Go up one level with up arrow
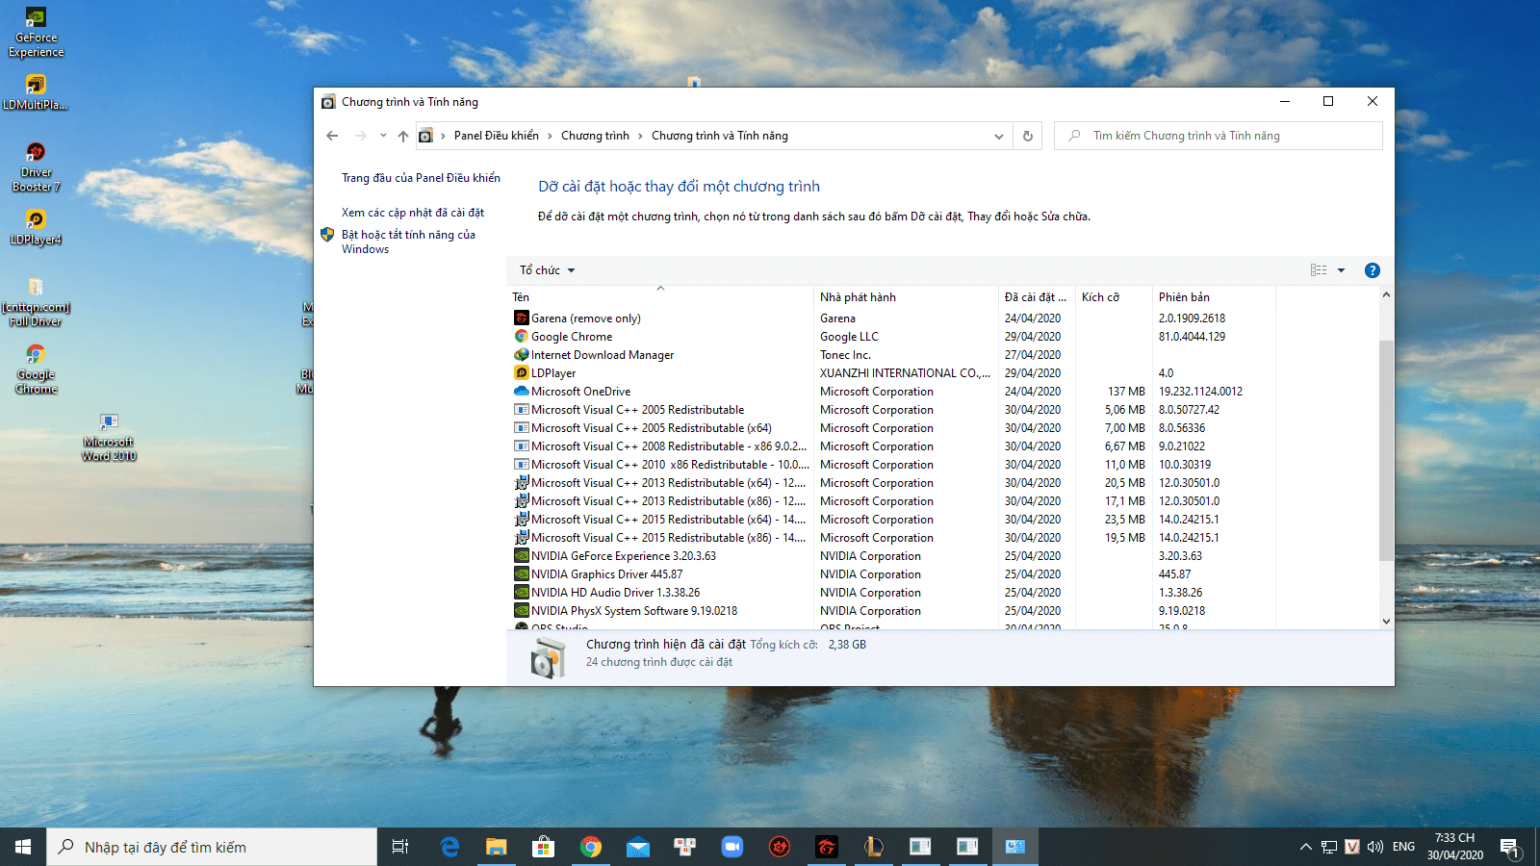This screenshot has height=866, width=1540. [x=402, y=136]
